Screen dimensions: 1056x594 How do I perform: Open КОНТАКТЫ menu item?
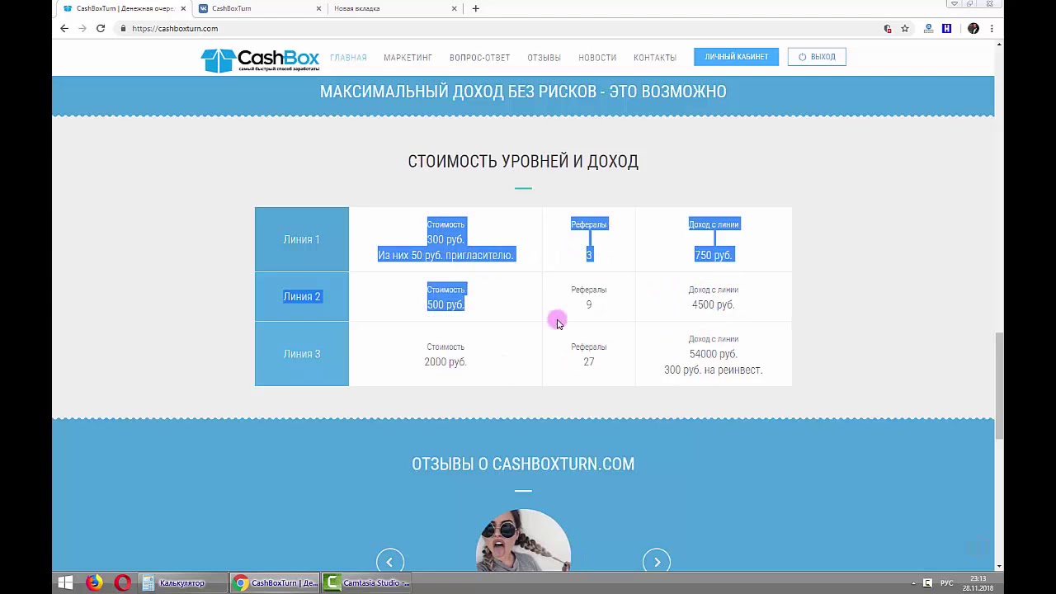[x=655, y=58]
